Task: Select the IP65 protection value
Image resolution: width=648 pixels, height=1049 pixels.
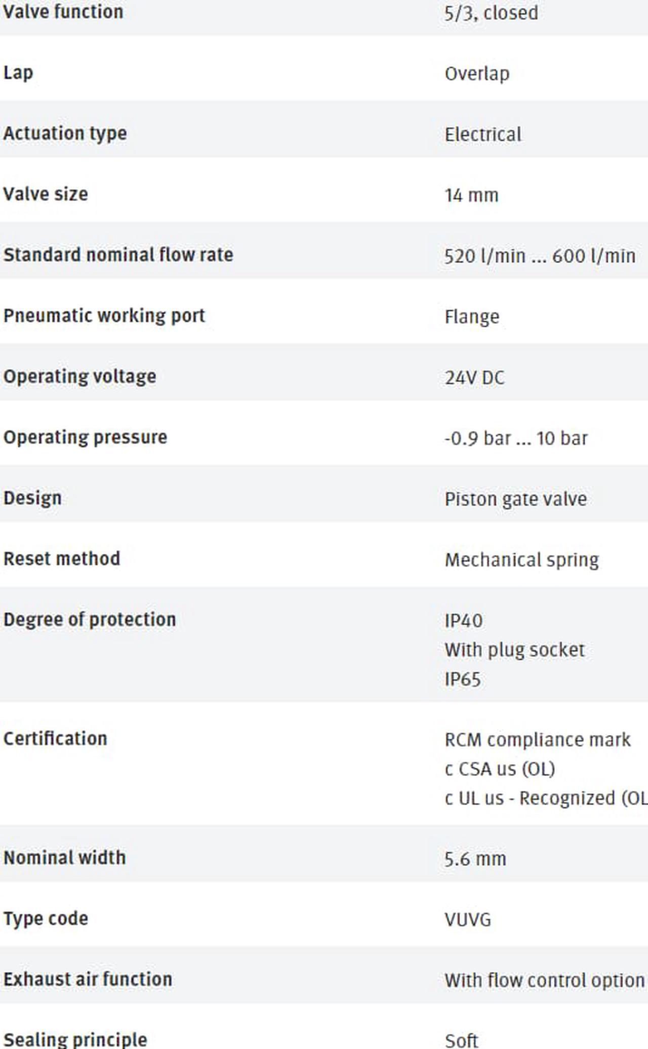Action: 462,679
